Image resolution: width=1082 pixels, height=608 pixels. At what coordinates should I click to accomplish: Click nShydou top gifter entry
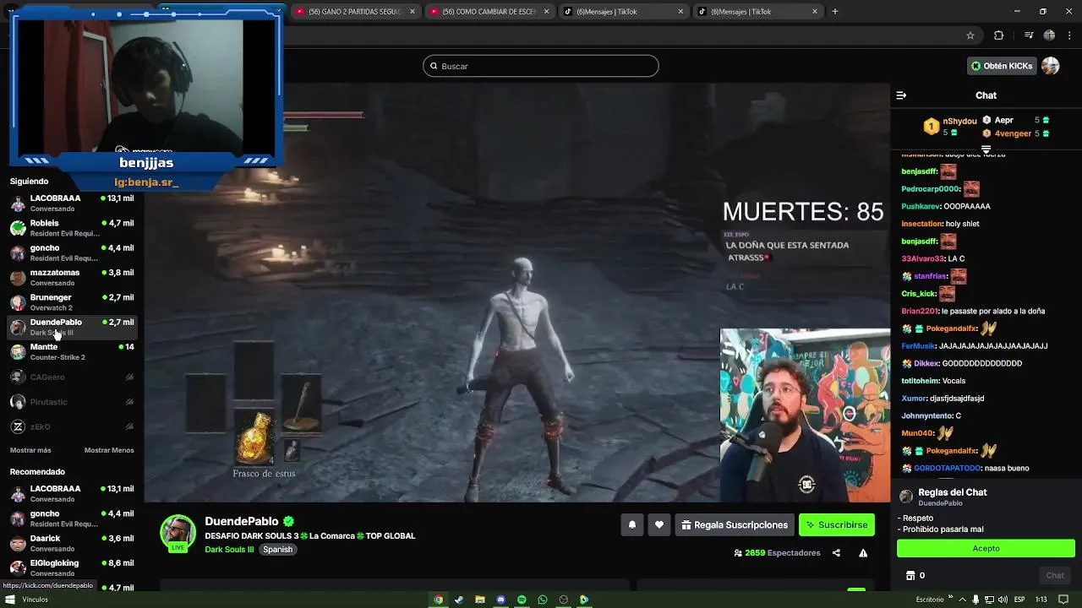click(950, 127)
